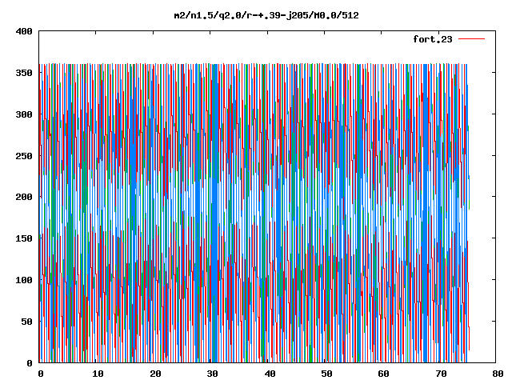512x384 pixels.
Task: Click the x-axis label 20
Action: (x=155, y=374)
